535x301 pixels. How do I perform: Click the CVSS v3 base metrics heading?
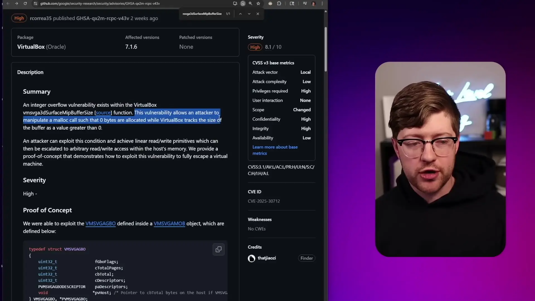pos(273,63)
